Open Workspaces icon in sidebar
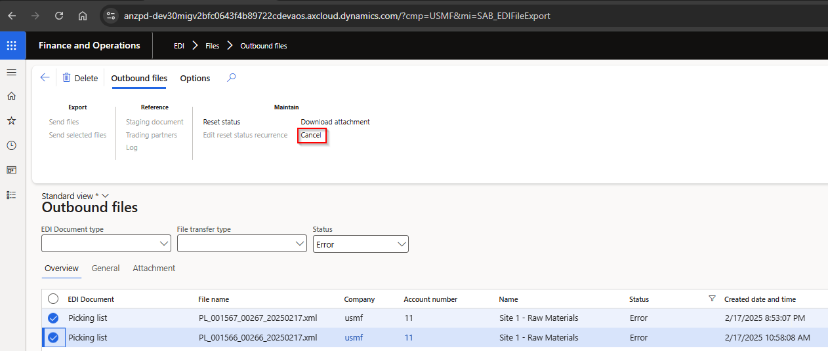 [11, 170]
